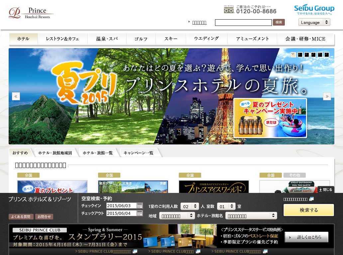Select the second carousel slide indicator
This screenshot has height=255, width=343.
click(300, 55)
